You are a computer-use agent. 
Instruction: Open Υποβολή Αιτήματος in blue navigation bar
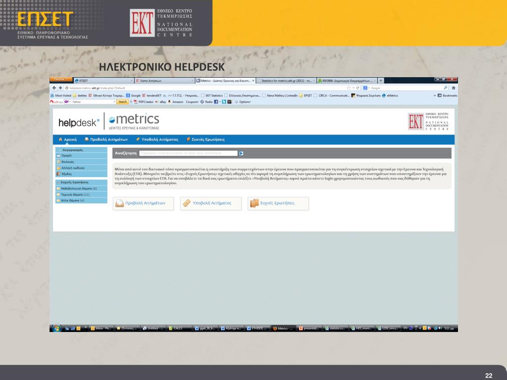point(157,140)
